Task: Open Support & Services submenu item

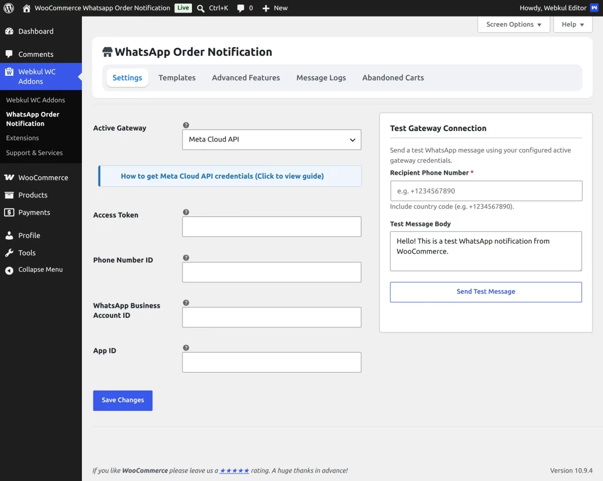Action: tap(35, 153)
